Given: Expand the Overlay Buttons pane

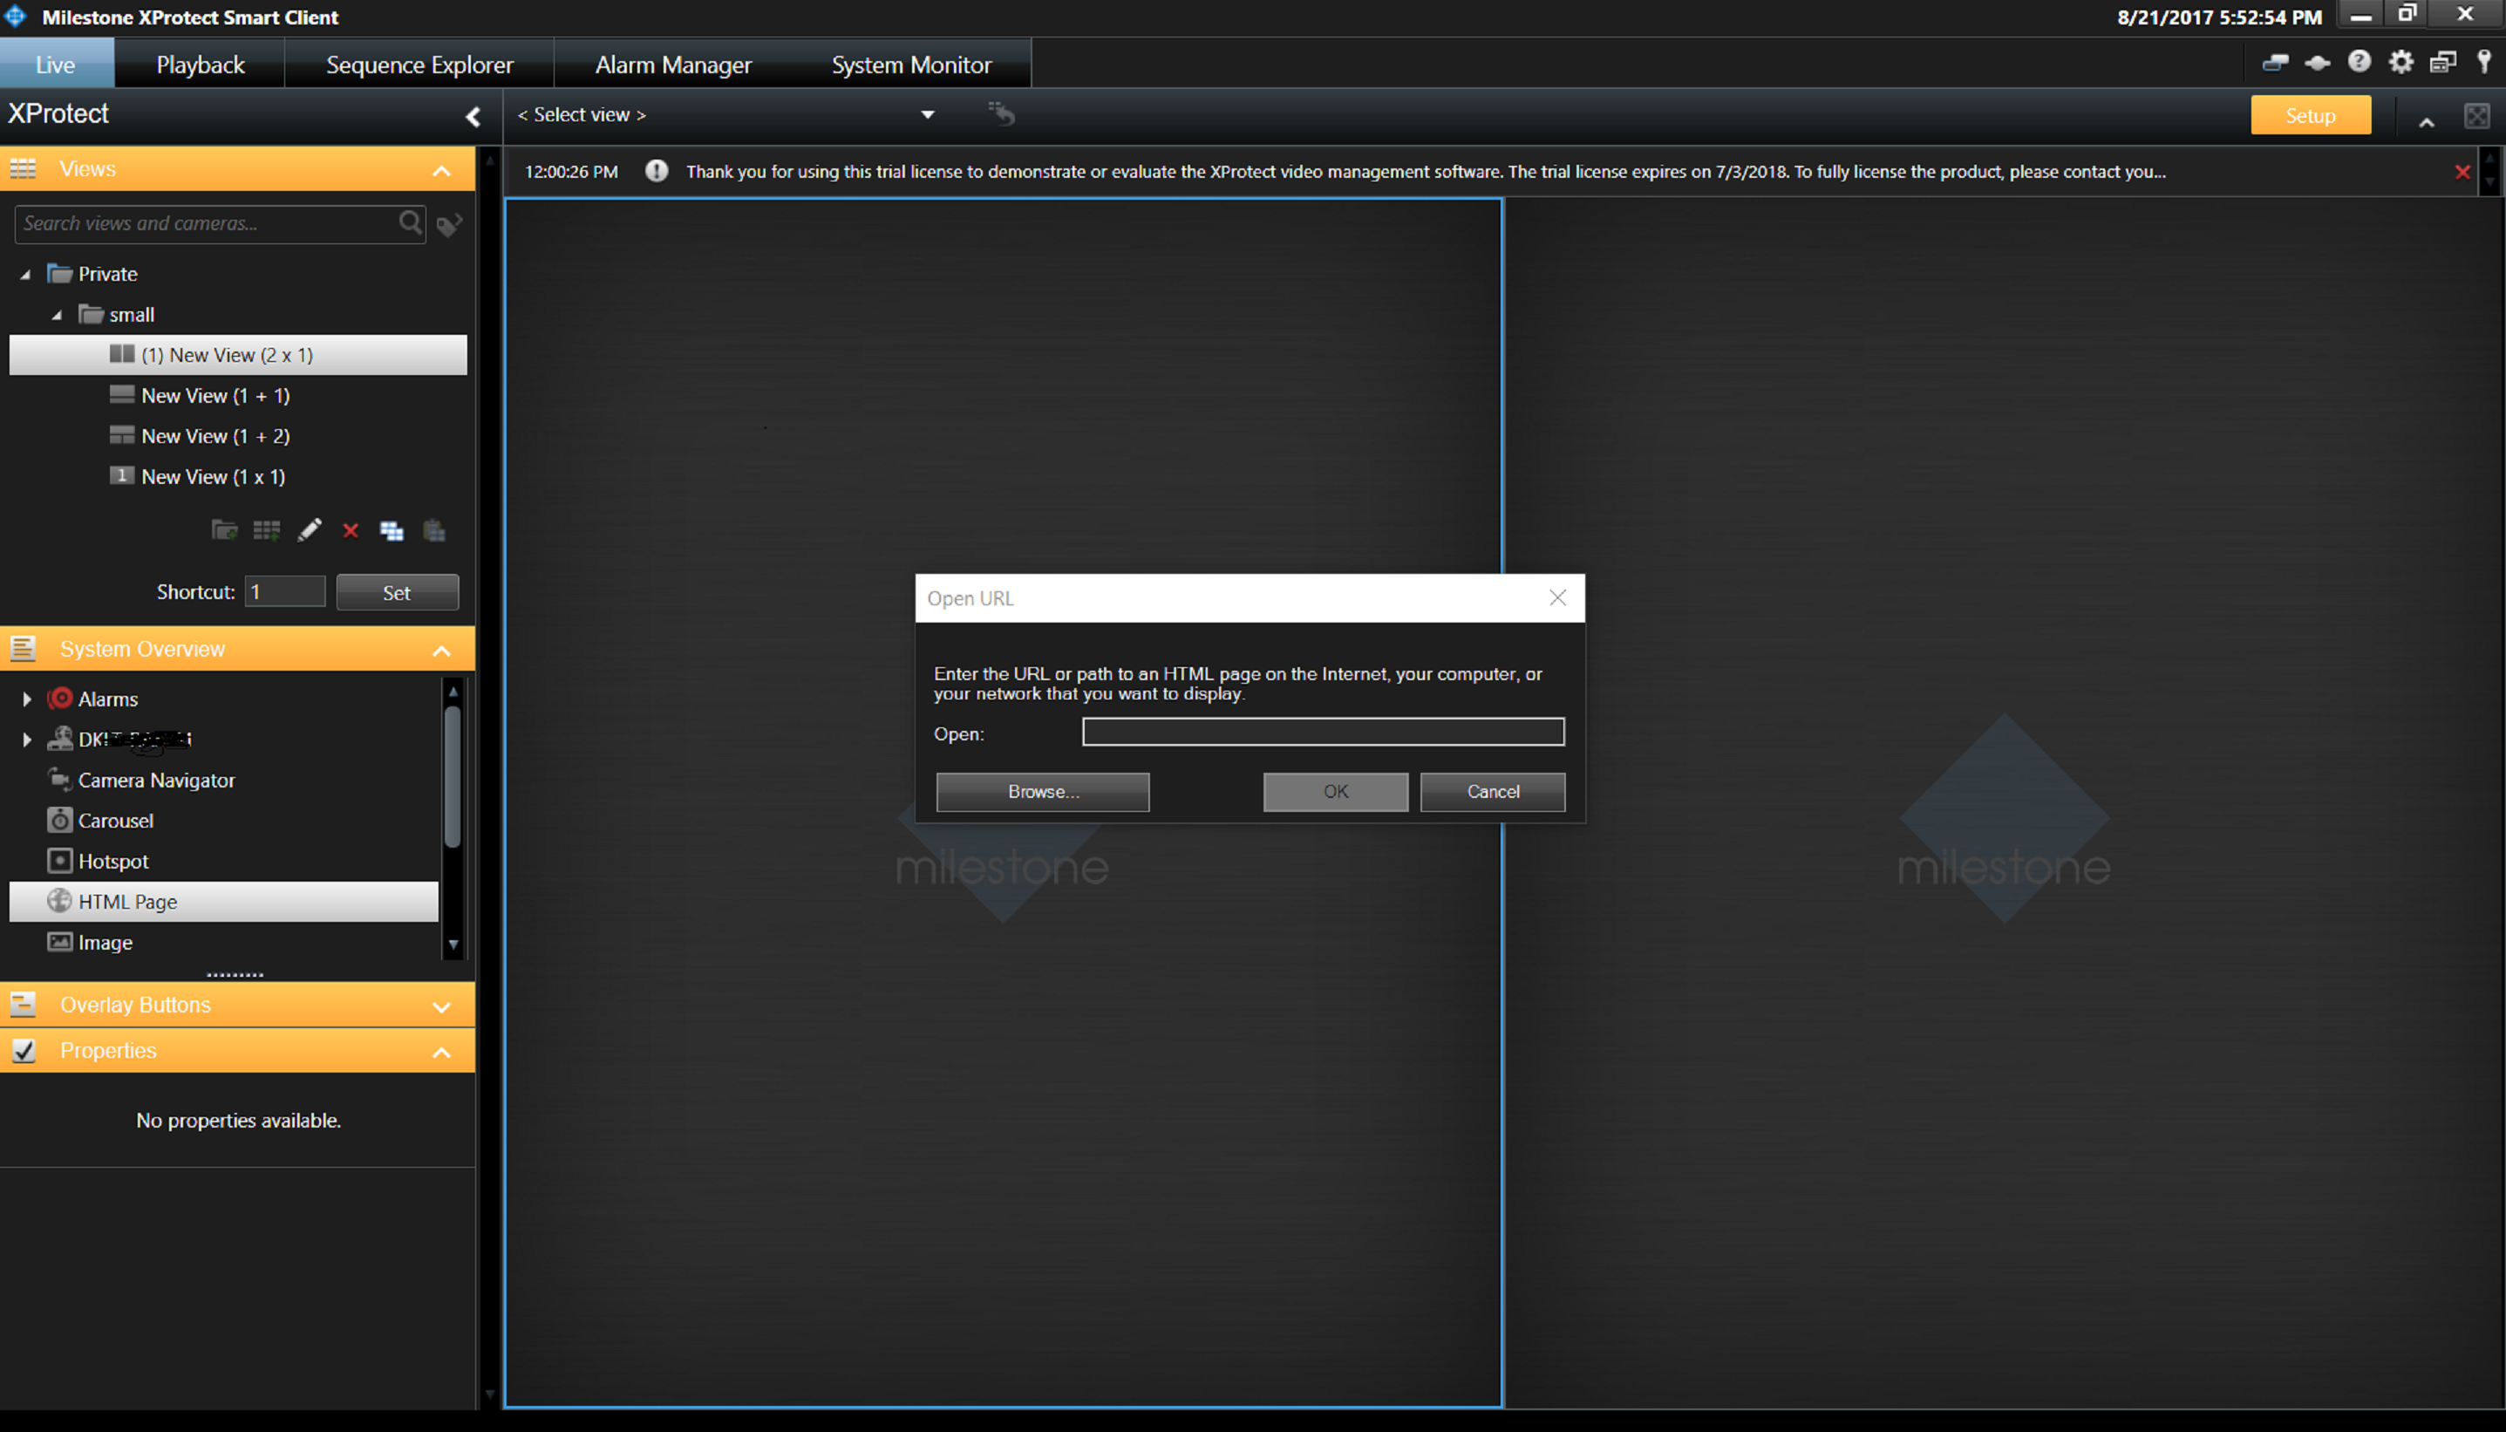Looking at the screenshot, I should click(441, 1006).
